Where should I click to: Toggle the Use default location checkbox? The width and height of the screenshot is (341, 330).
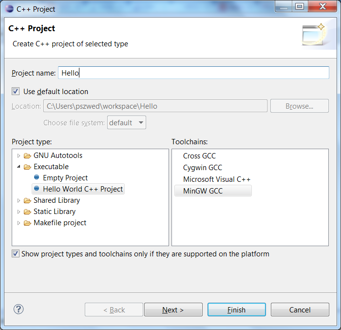point(16,92)
